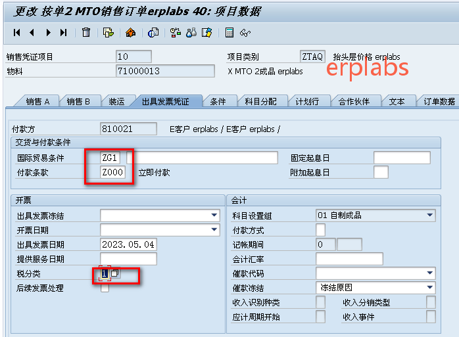Click the 附加起息日 input field

[381, 172]
